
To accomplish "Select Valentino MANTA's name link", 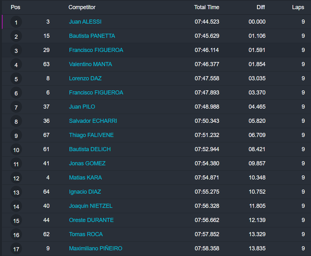I will [90, 64].
